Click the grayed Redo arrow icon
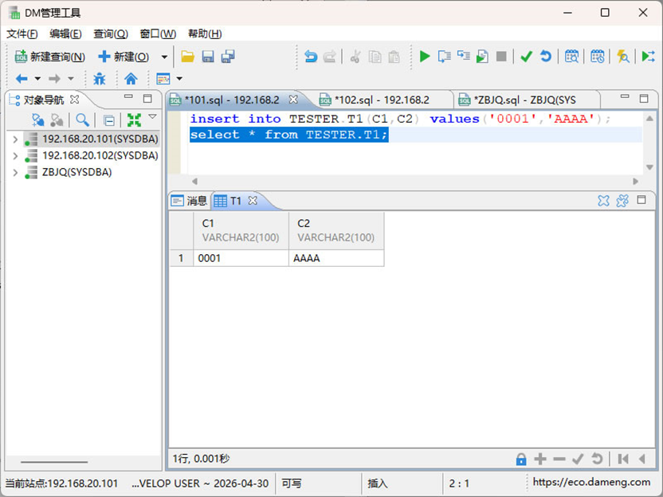 coord(330,57)
